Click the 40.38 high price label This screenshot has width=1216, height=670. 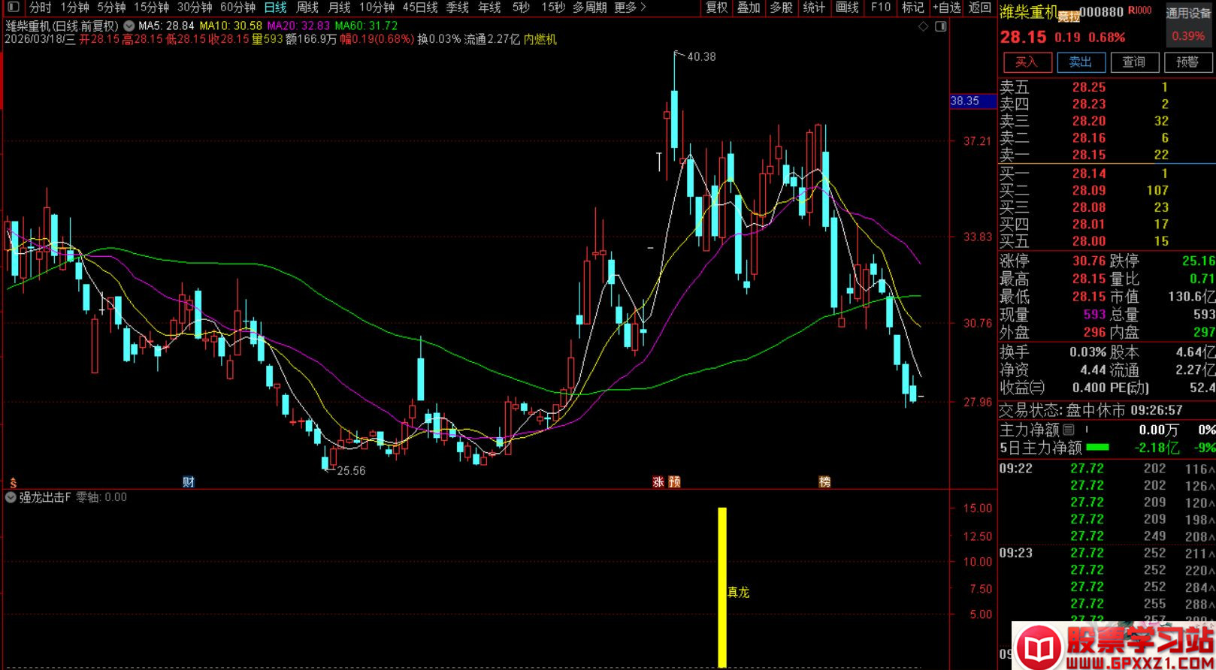point(701,56)
